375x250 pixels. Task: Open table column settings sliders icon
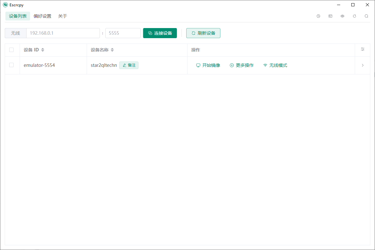363,49
